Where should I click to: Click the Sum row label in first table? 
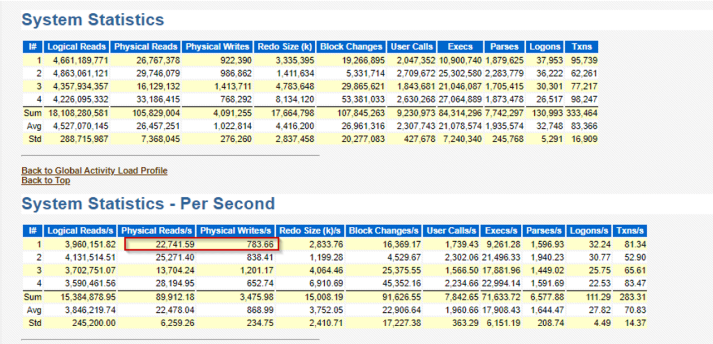[33, 113]
